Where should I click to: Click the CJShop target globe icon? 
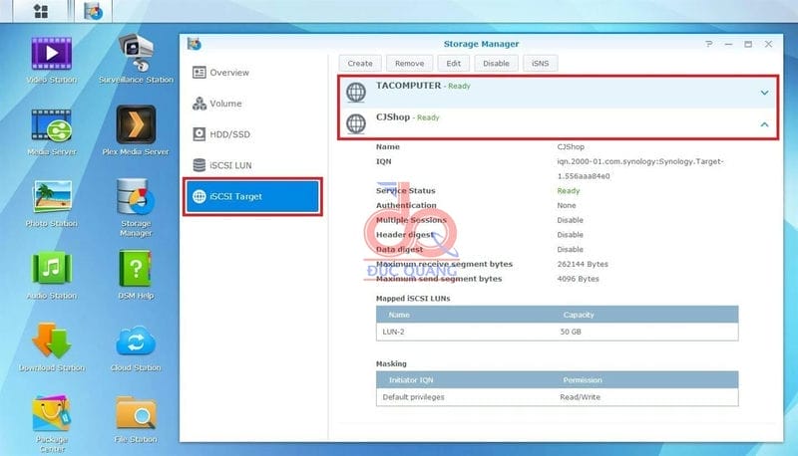(x=356, y=123)
